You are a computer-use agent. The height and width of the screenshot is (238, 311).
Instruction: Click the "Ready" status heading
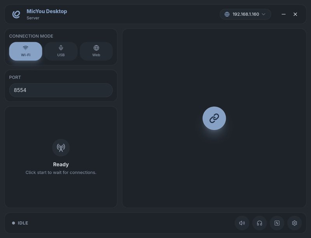tap(61, 164)
